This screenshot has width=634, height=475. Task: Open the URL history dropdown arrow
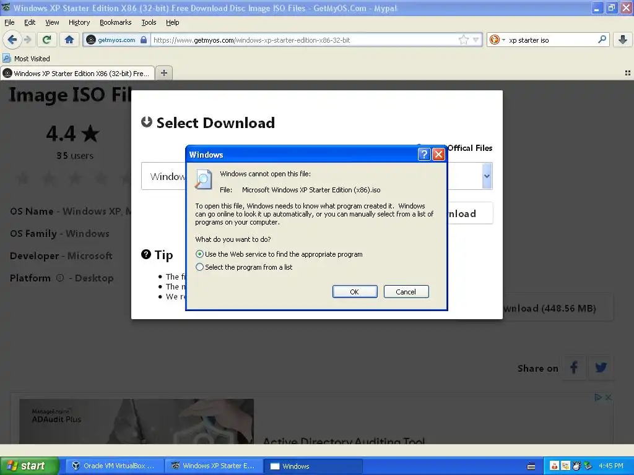(x=476, y=40)
